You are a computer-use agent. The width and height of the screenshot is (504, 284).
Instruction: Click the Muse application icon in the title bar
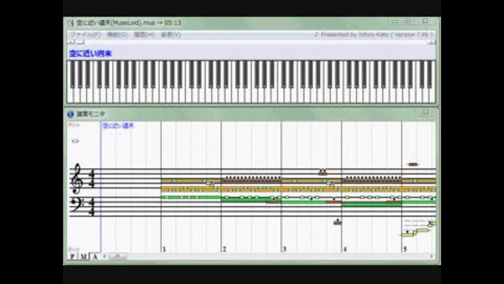pyautogui.click(x=71, y=23)
